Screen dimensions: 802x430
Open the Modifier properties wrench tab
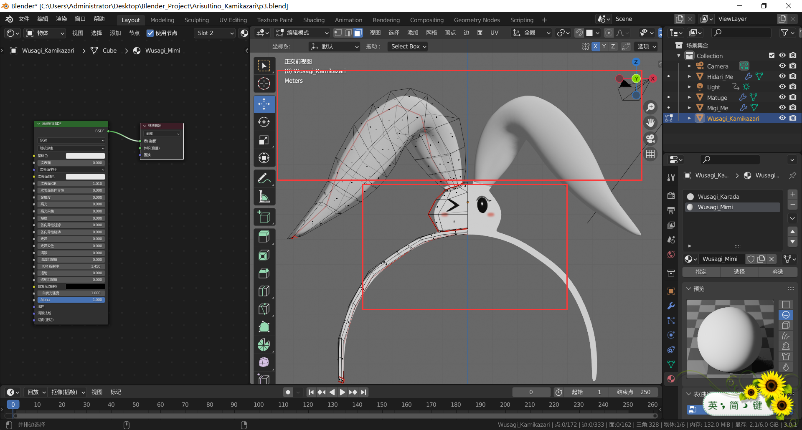coord(671,306)
